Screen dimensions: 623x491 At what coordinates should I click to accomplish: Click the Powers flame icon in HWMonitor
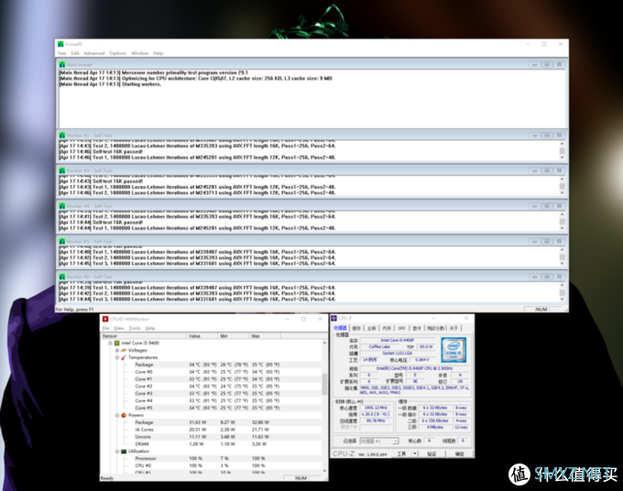click(x=124, y=415)
